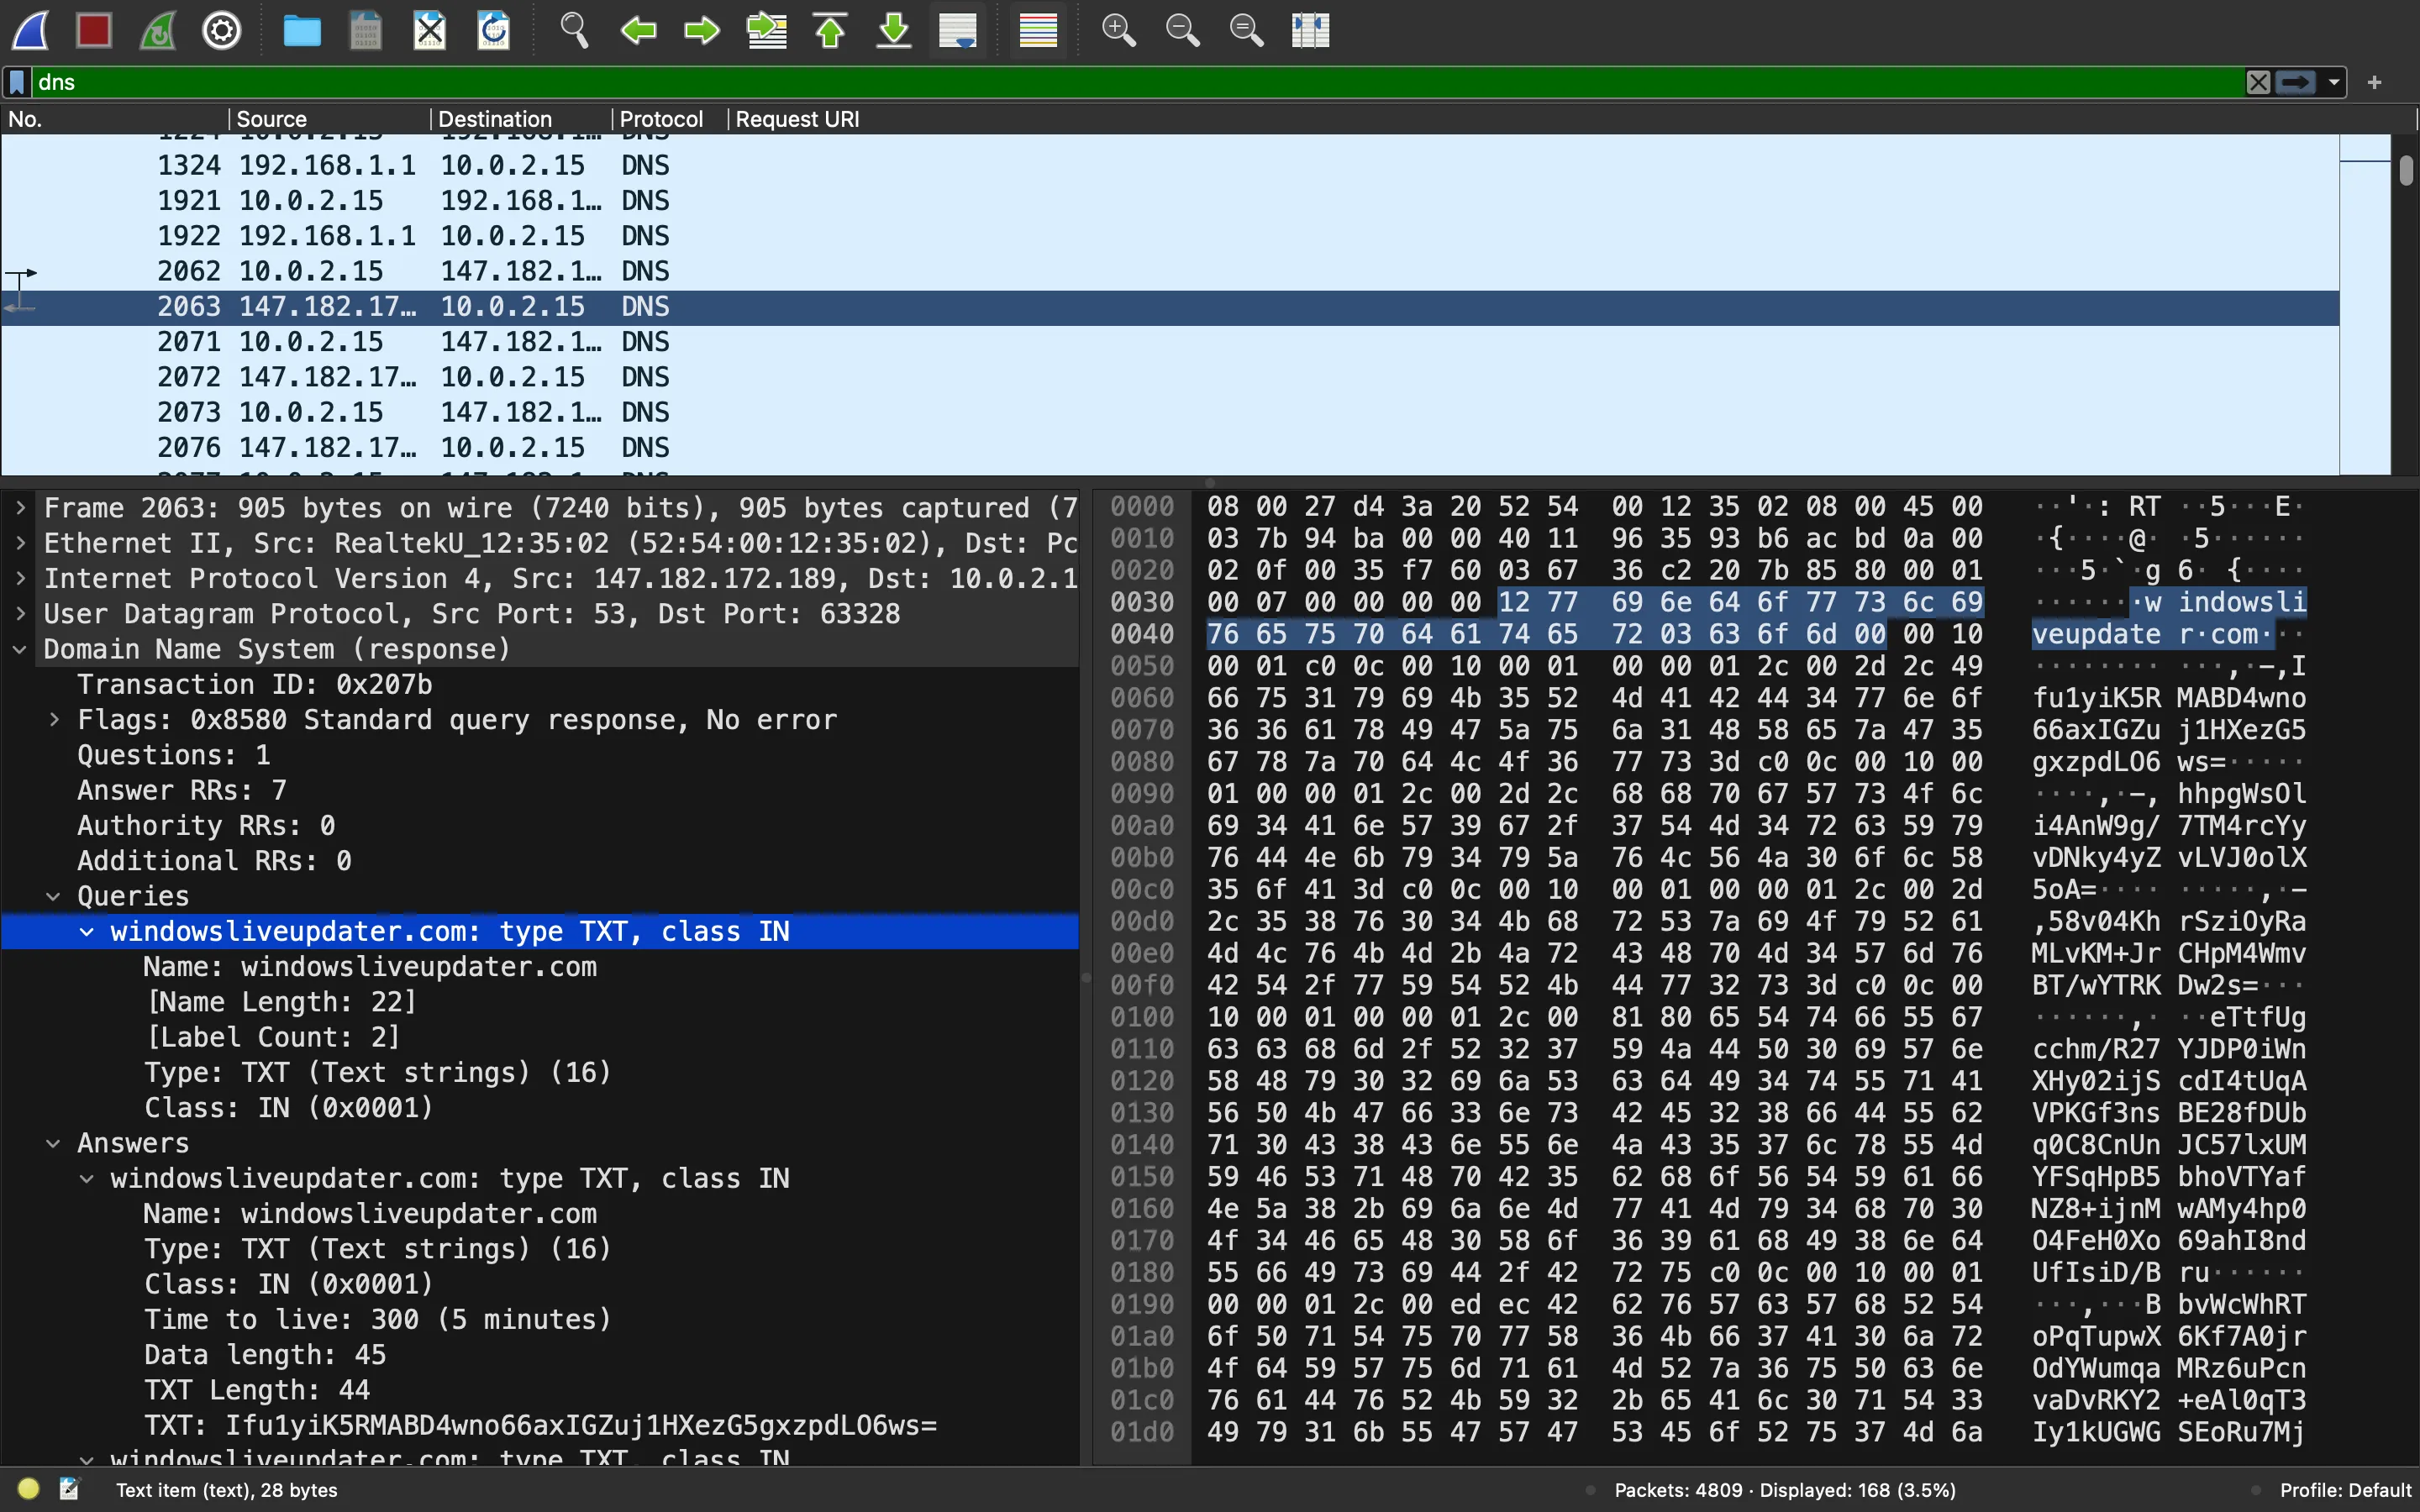Expand the Ethernet II tree node
The height and width of the screenshot is (1512, 2420).
[20, 543]
